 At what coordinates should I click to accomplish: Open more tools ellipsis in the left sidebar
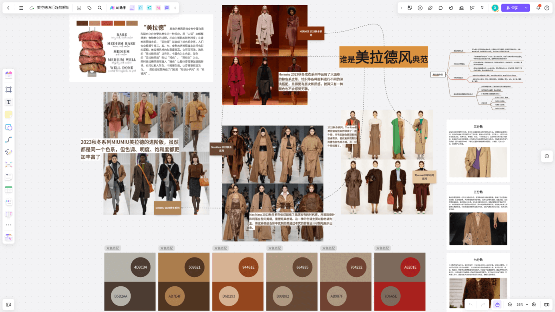click(x=8, y=225)
